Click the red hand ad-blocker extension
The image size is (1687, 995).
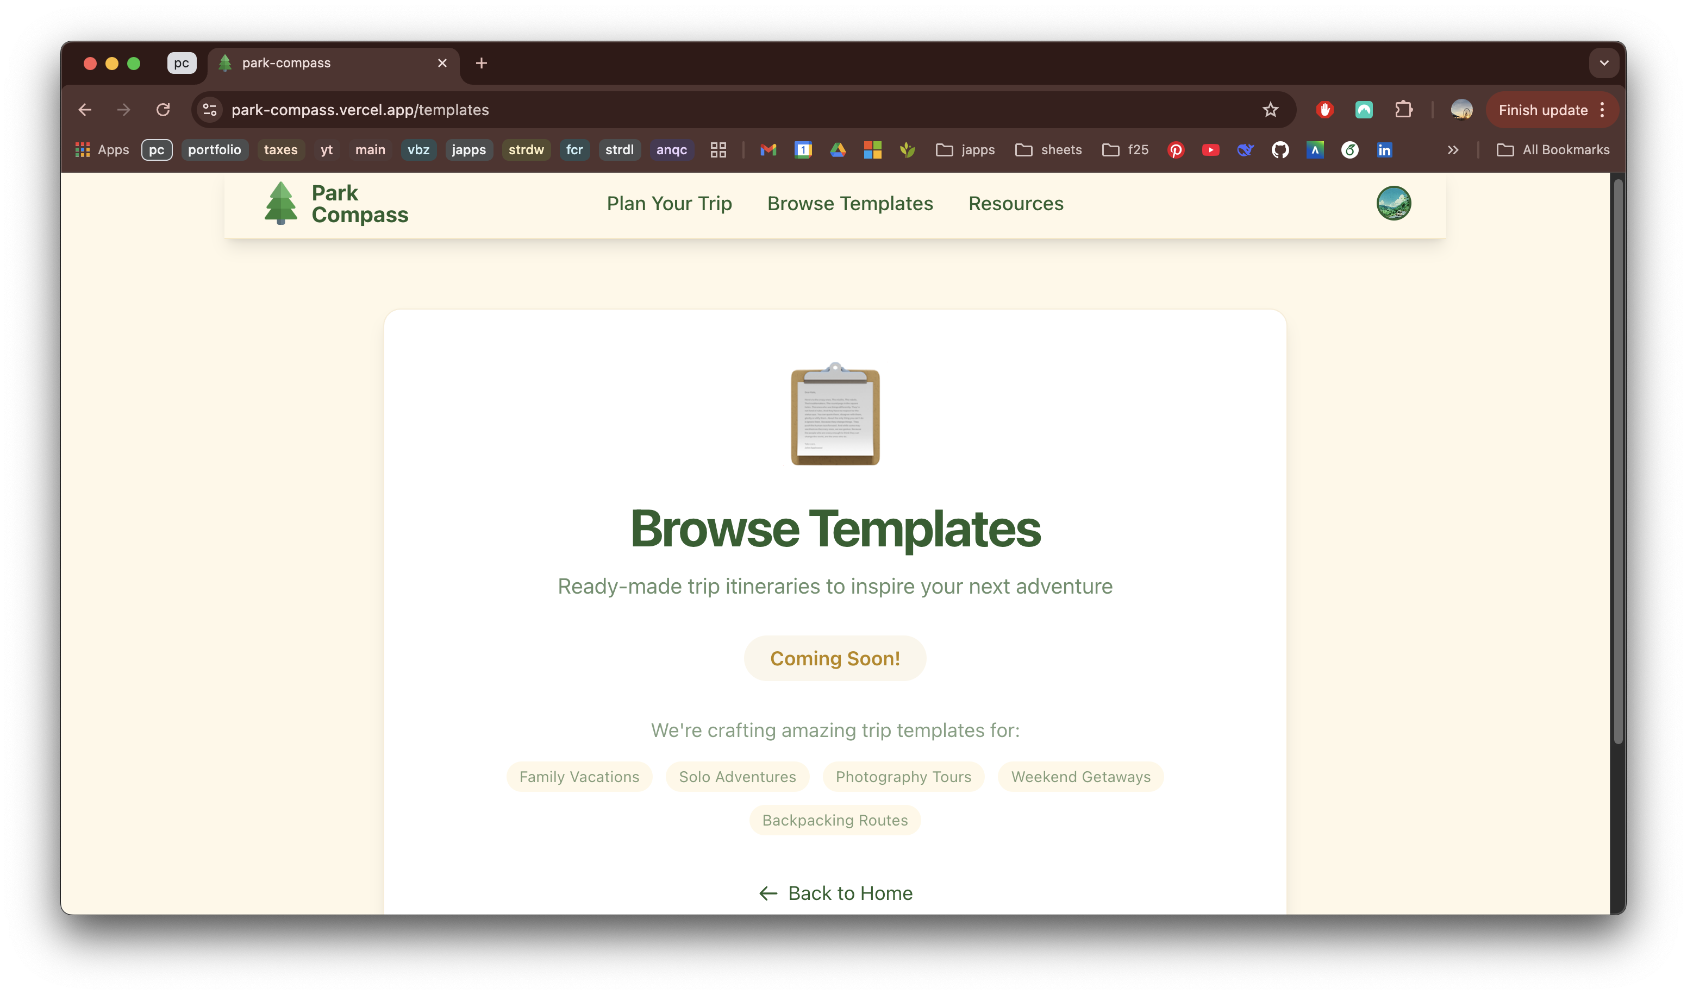coord(1324,110)
